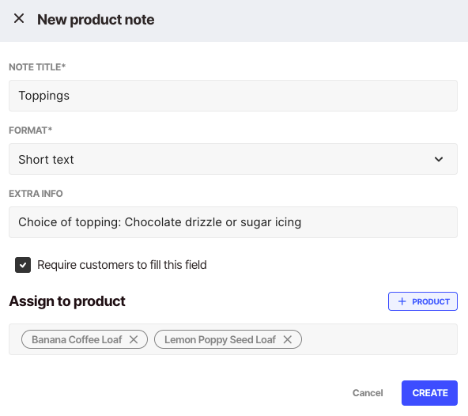Click the Extra Info text field
468x416 pixels.
pyautogui.click(x=233, y=222)
